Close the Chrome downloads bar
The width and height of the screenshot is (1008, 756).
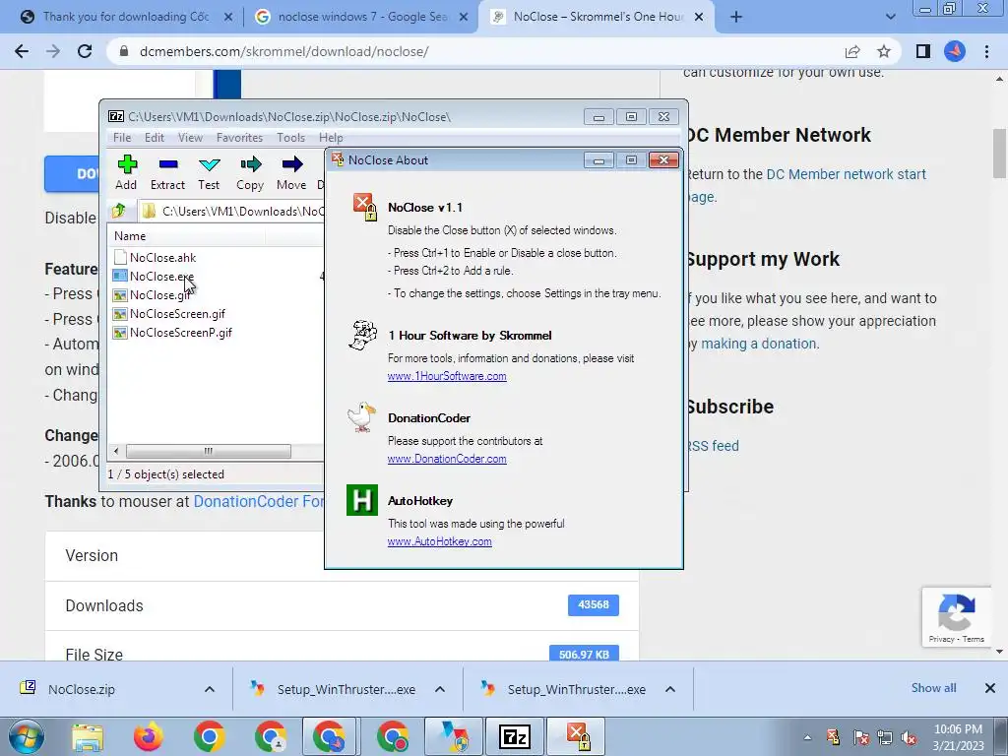click(990, 688)
